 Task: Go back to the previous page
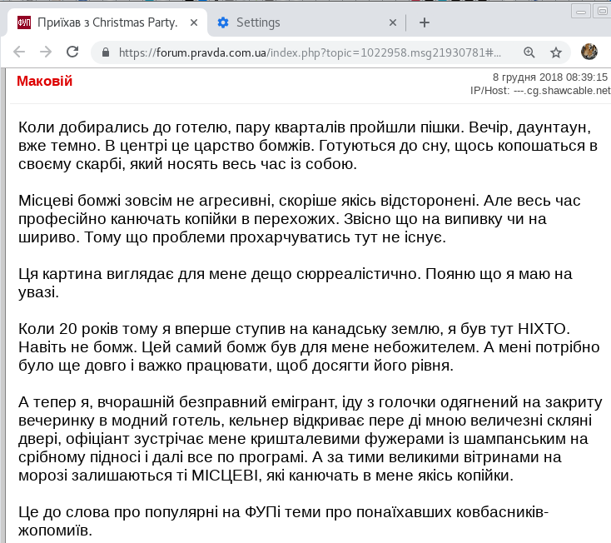click(x=19, y=52)
